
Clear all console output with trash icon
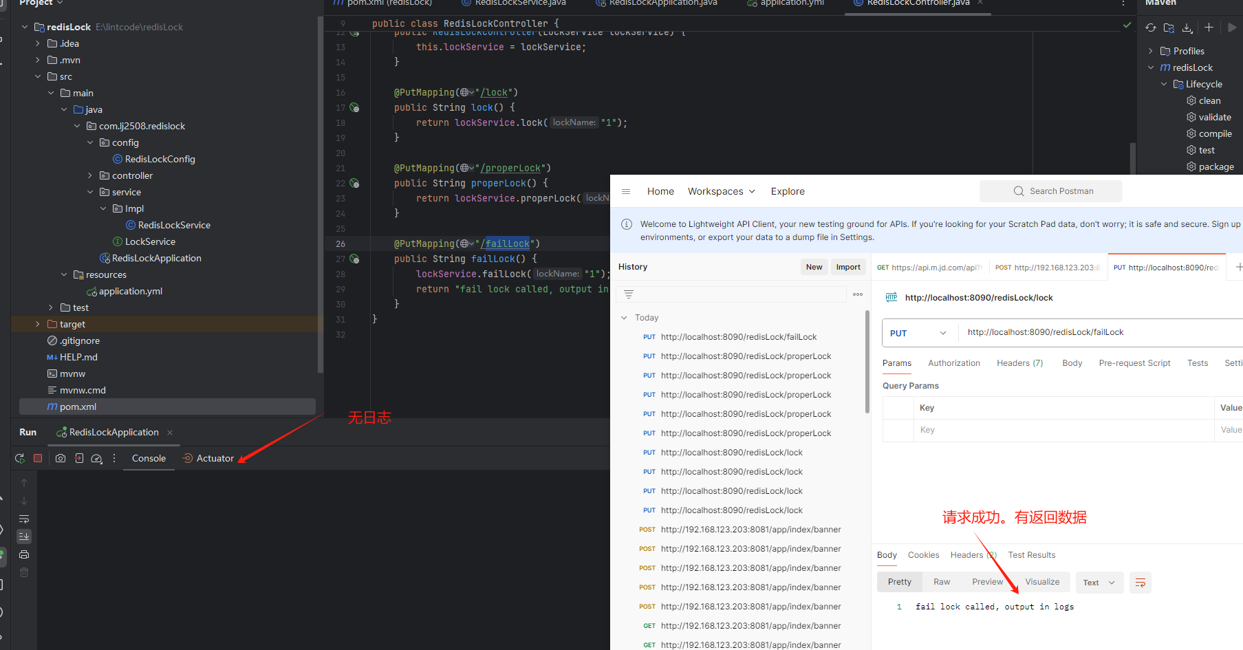pos(24,572)
